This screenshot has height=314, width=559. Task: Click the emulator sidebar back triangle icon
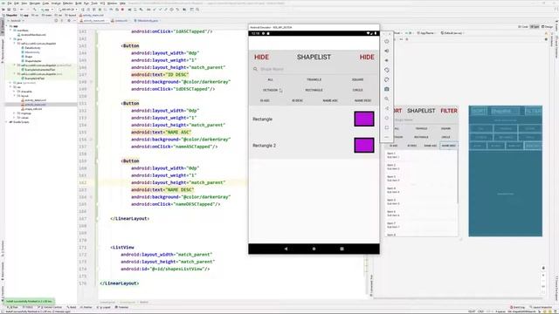386,108
